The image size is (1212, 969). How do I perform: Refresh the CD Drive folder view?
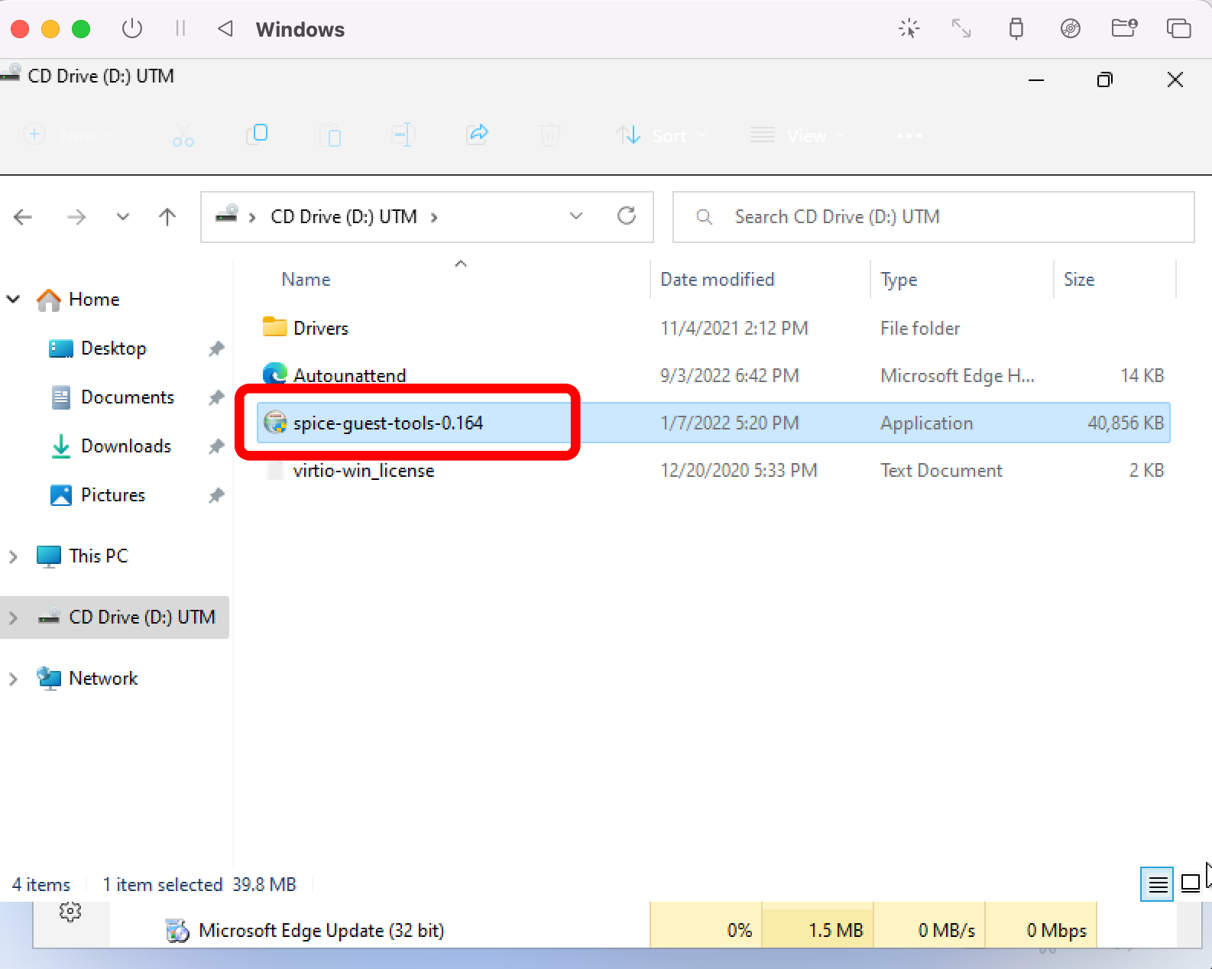[x=627, y=216]
